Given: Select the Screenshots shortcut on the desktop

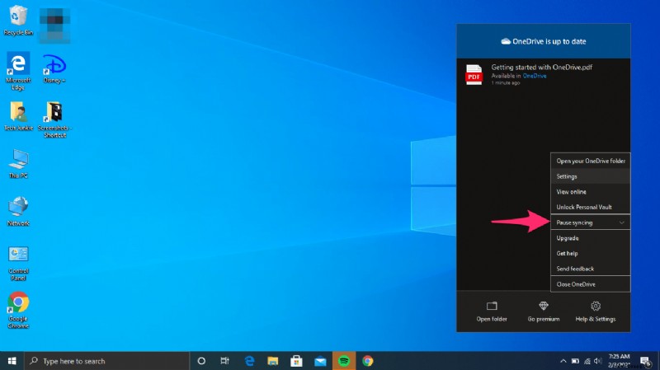Looking at the screenshot, I should coord(54,119).
